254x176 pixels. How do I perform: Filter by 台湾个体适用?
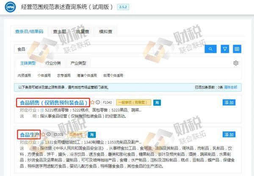113,76
